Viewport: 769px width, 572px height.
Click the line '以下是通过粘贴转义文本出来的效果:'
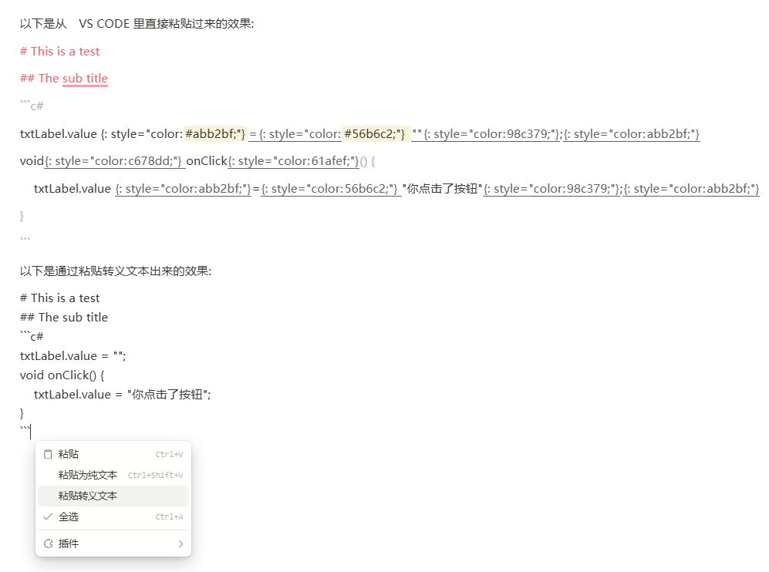click(116, 271)
